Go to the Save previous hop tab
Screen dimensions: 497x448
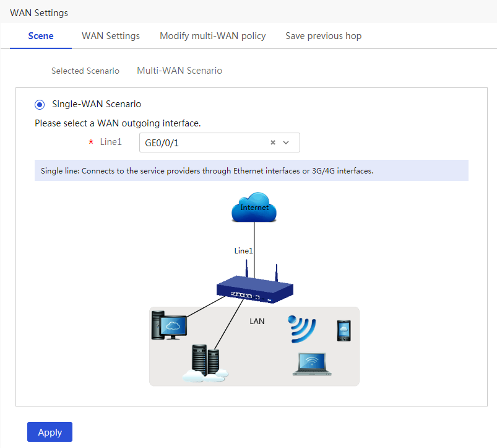point(323,36)
